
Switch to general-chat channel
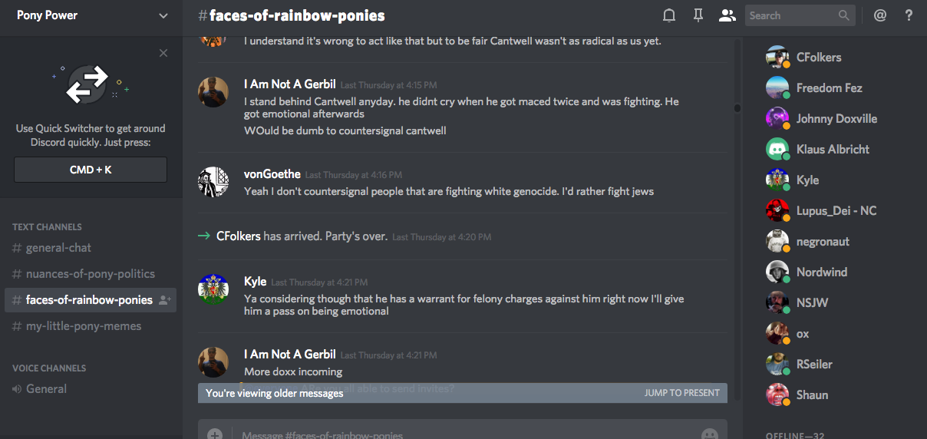click(x=58, y=248)
